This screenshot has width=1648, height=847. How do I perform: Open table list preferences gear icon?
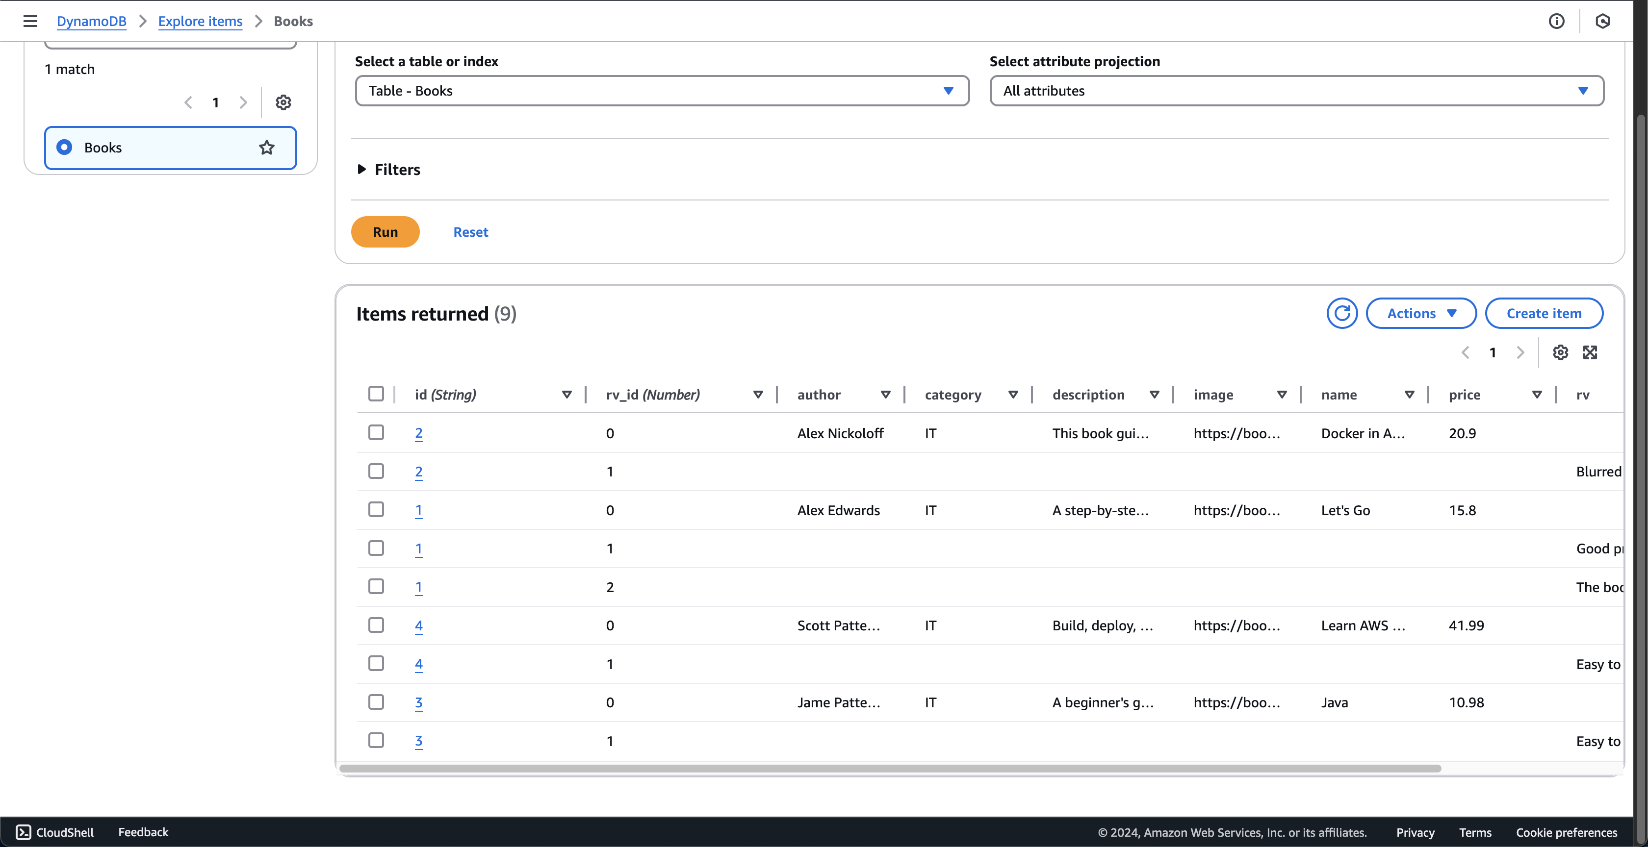click(x=283, y=102)
